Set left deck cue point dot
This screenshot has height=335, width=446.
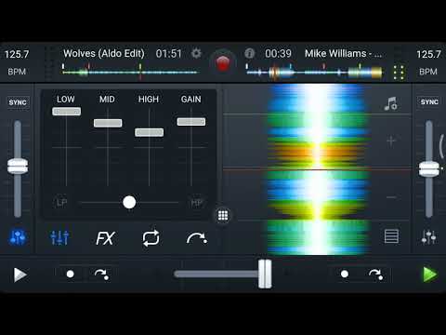point(71,274)
